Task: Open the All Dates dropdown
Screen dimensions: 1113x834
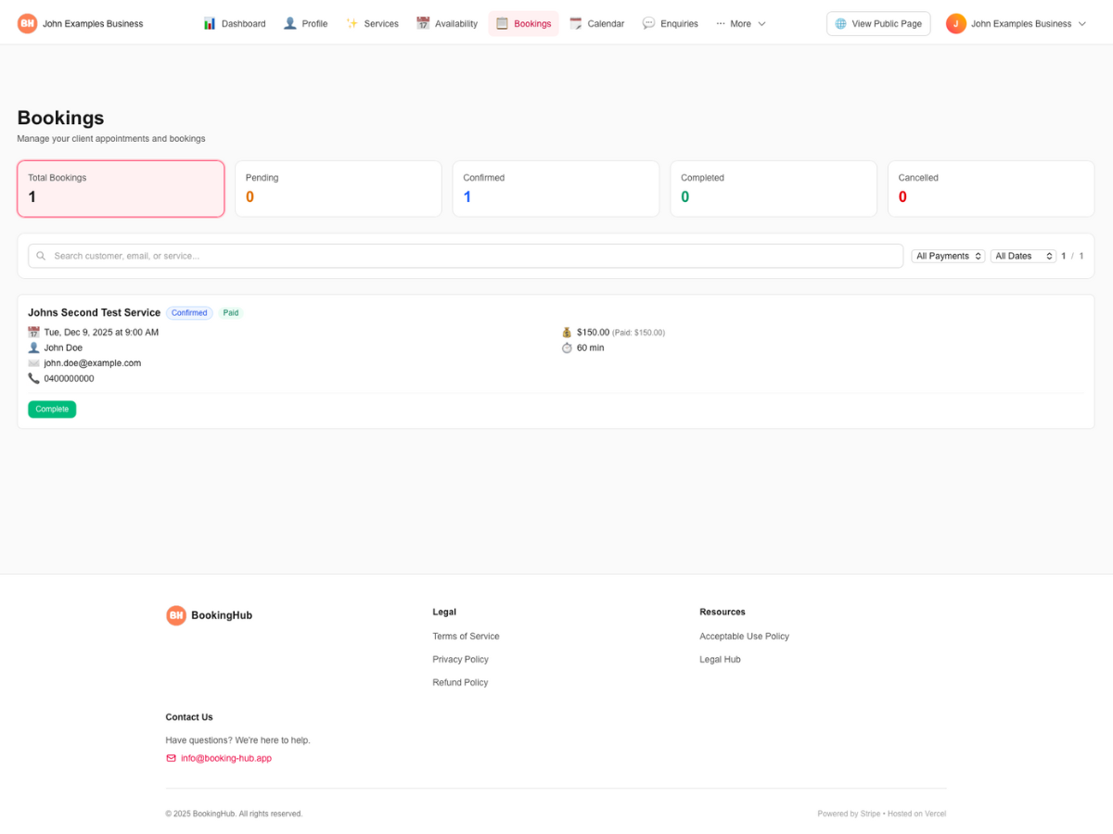Action: coord(1022,255)
